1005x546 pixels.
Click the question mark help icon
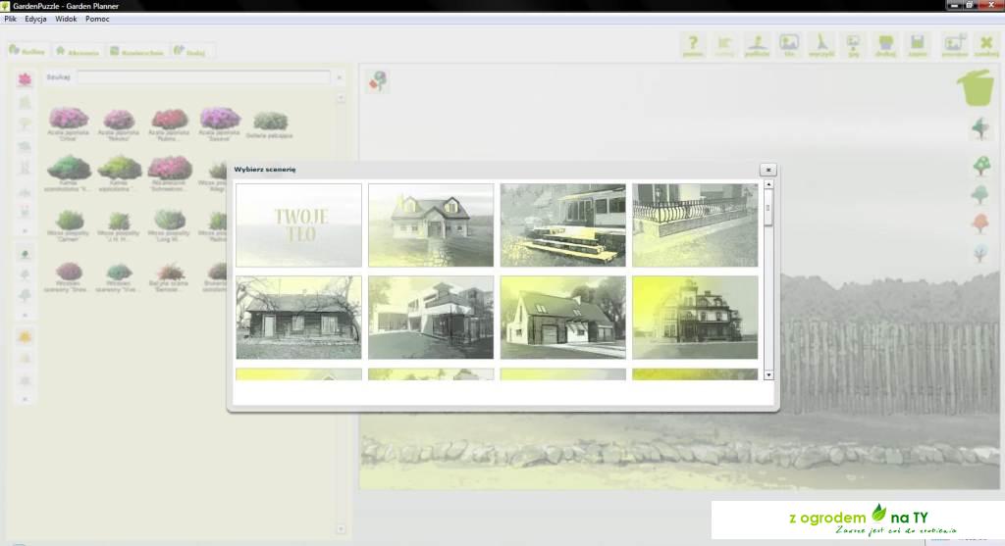693,44
